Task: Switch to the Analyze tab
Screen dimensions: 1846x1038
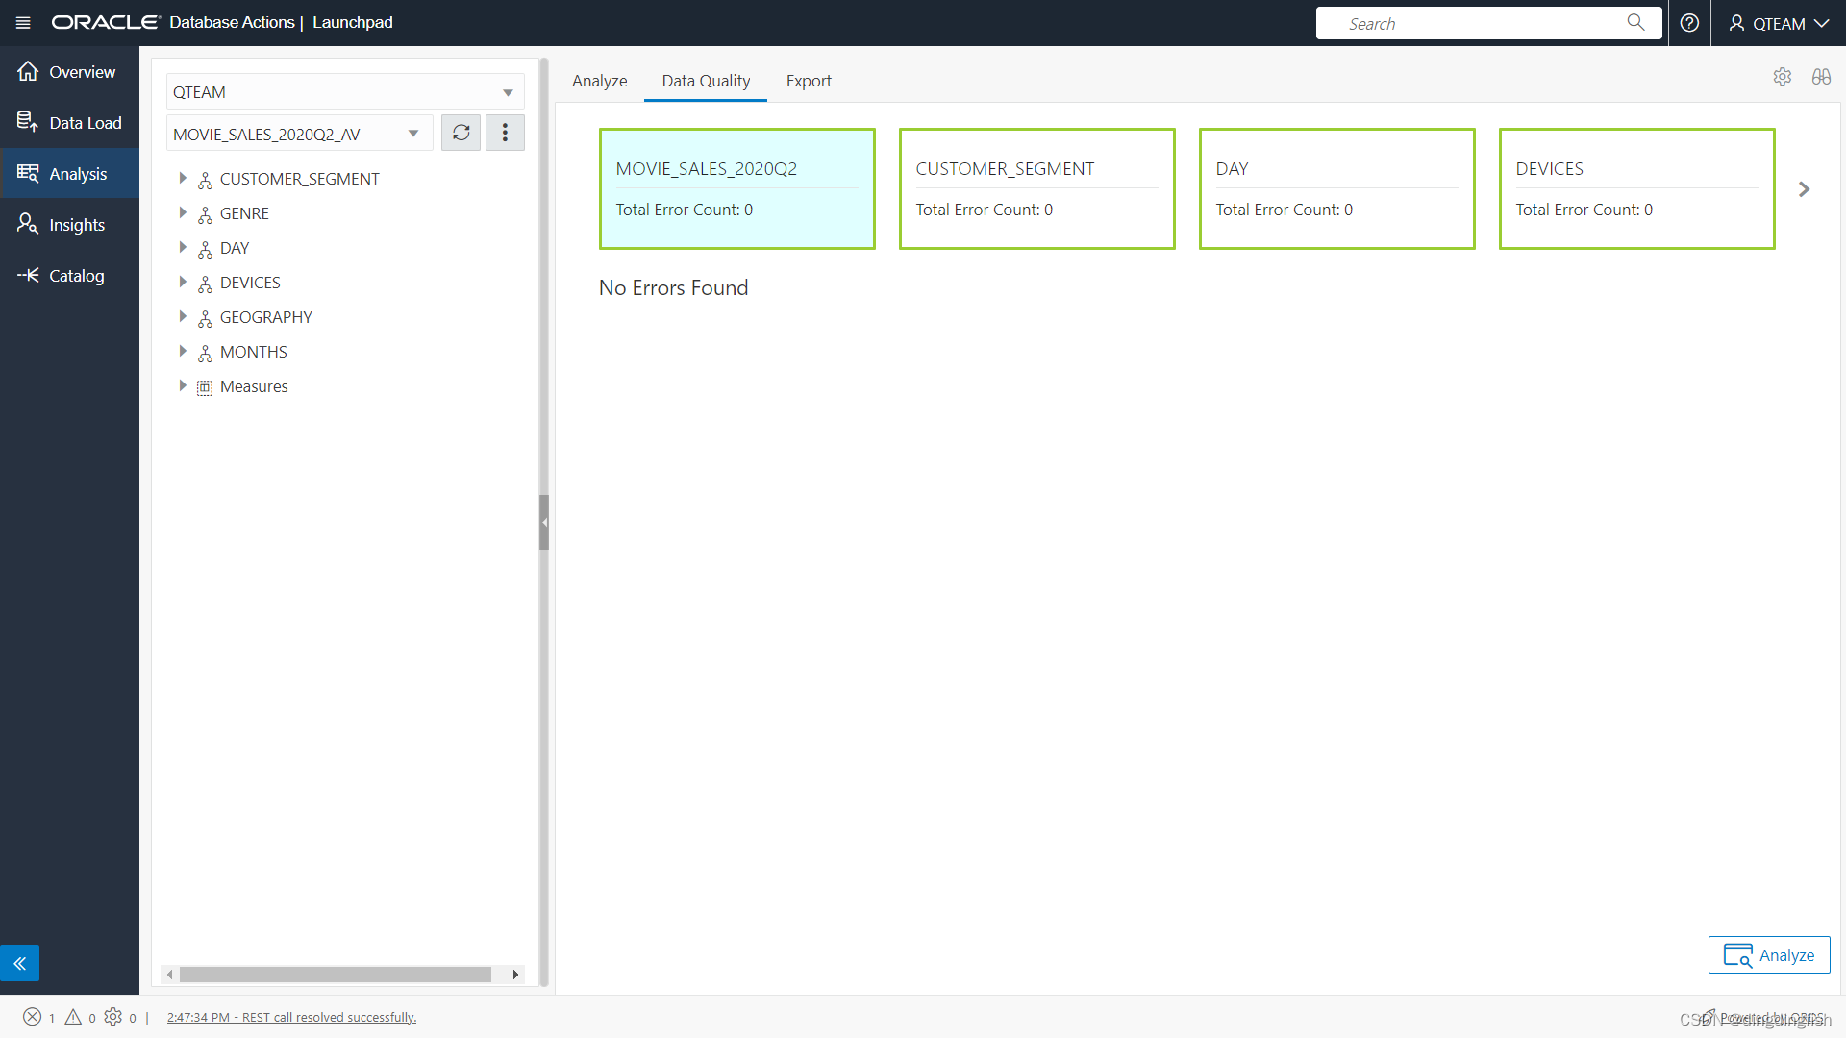Action: click(599, 81)
